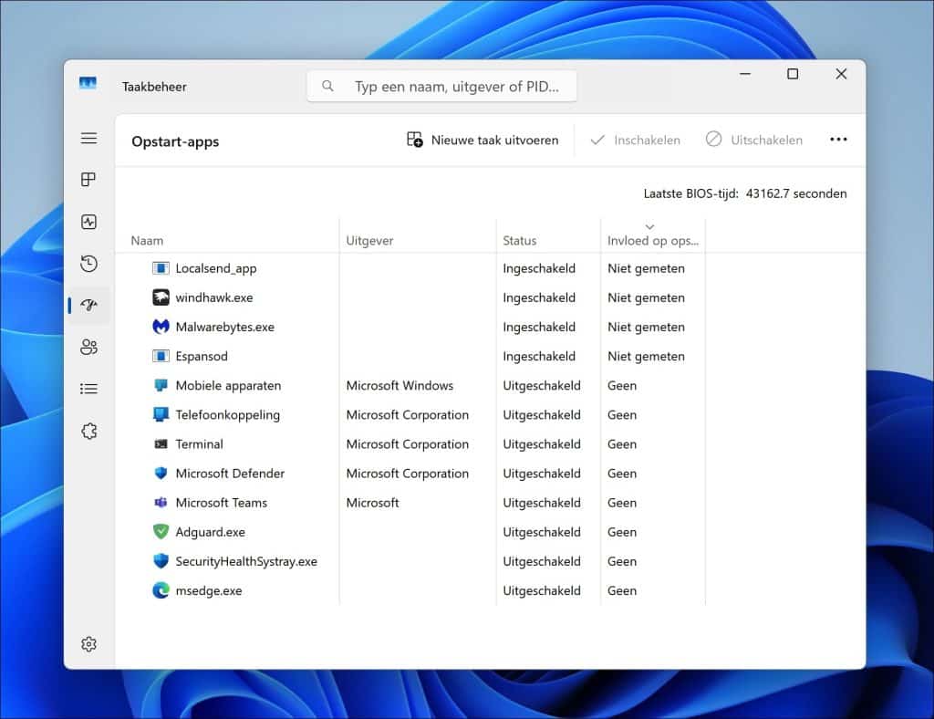Image resolution: width=934 pixels, height=719 pixels.
Task: Click the msedge.exe icon
Action: click(x=161, y=590)
